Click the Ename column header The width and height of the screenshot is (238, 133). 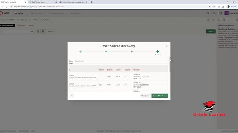tap(118, 70)
